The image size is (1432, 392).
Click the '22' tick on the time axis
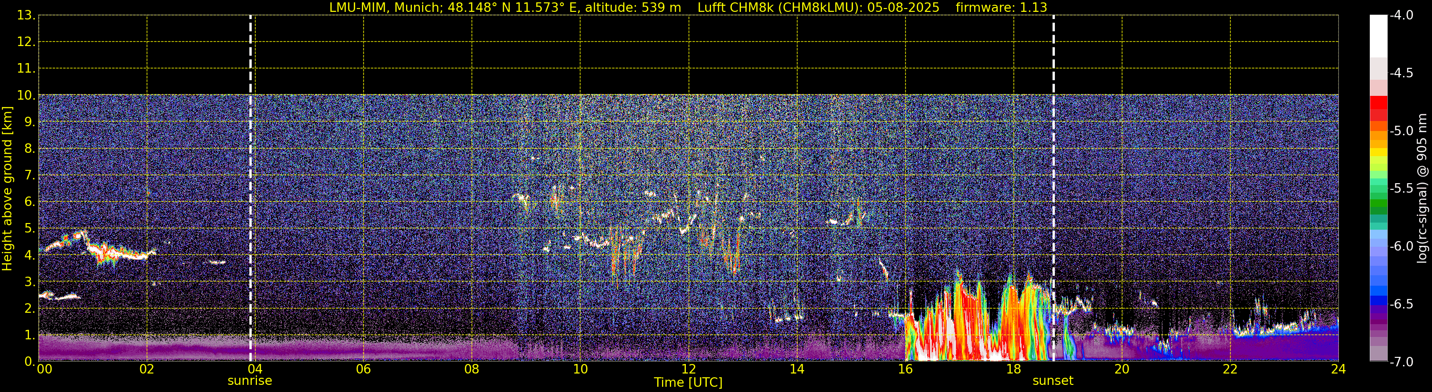pyautogui.click(x=1230, y=369)
